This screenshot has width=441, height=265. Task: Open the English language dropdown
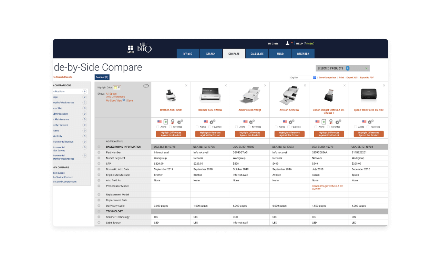[302, 77]
